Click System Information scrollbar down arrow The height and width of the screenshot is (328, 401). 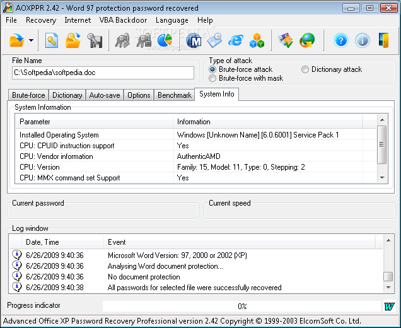382,177
